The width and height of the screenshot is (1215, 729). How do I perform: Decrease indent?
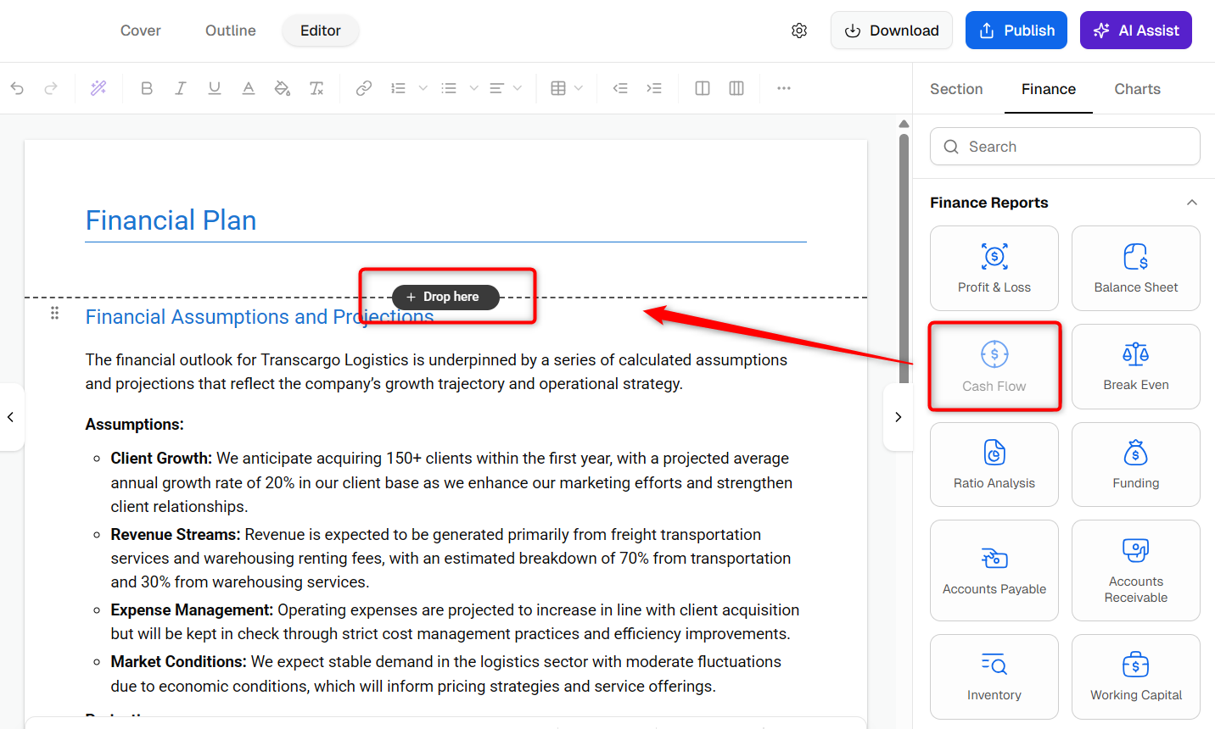coord(620,88)
